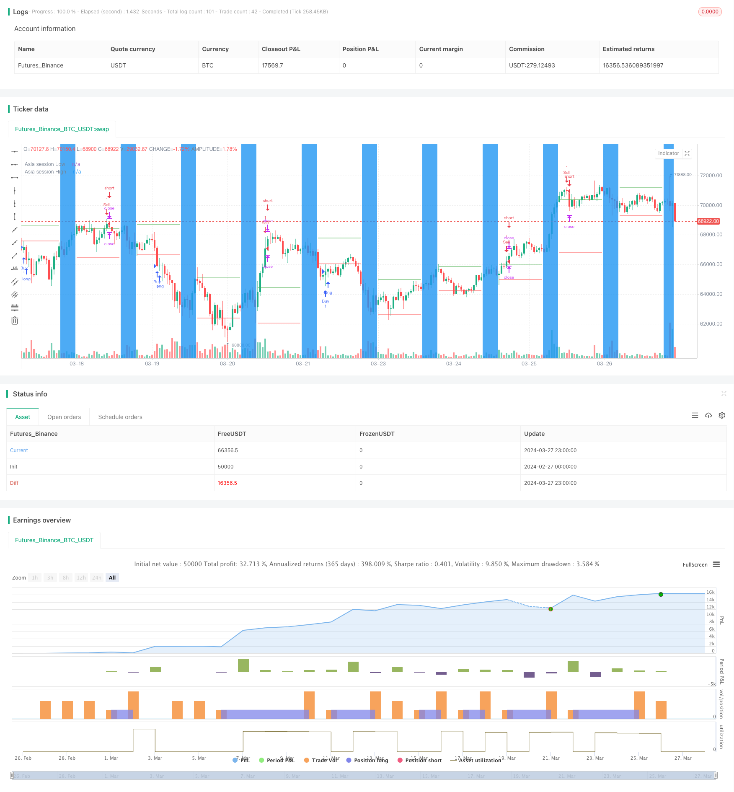Select the horizontal segment drawing tool
This screenshot has height=792, width=734.
[x=15, y=178]
